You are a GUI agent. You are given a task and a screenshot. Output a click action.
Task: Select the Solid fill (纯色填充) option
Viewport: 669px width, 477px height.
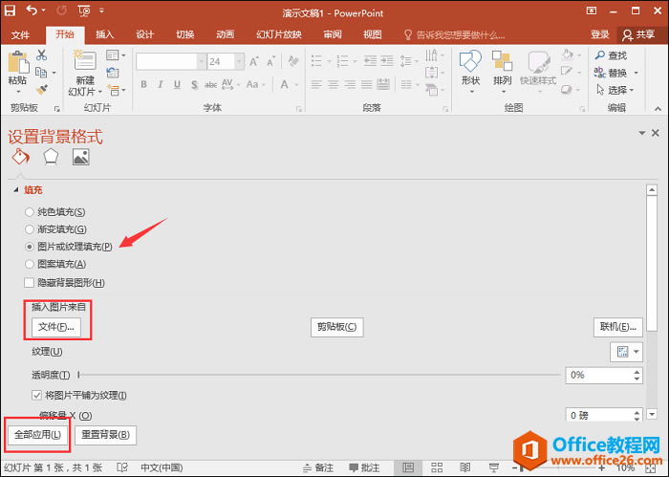[x=30, y=212]
